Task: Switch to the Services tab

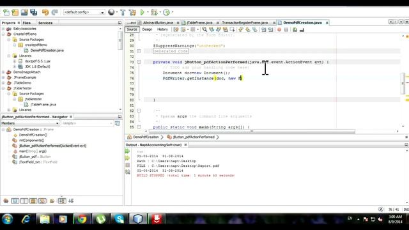Action: (45, 23)
